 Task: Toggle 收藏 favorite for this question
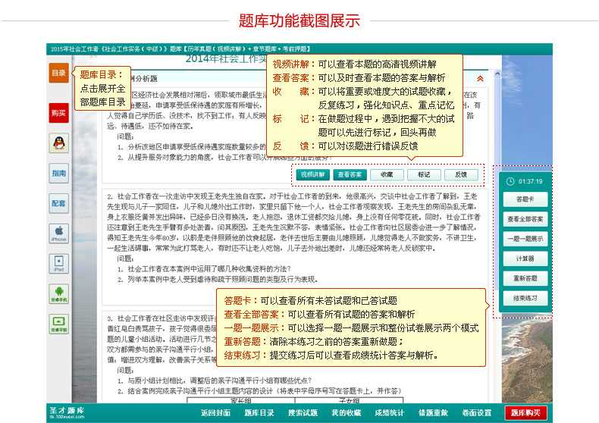[x=387, y=174]
